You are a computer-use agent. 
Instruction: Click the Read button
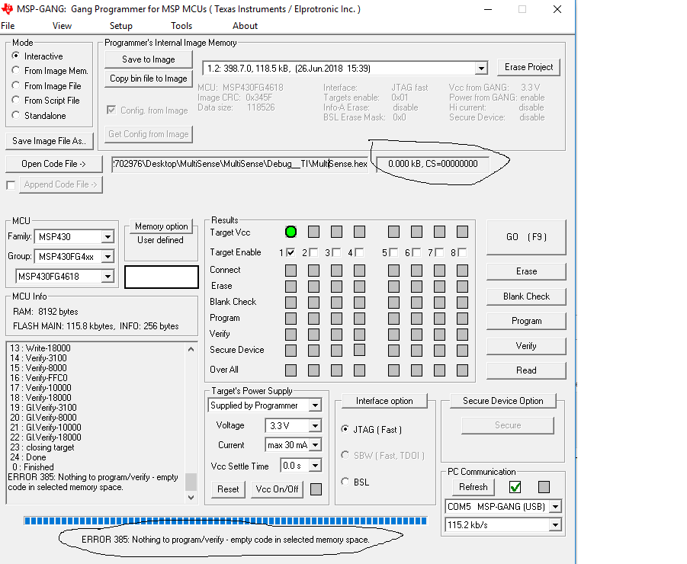pos(526,370)
